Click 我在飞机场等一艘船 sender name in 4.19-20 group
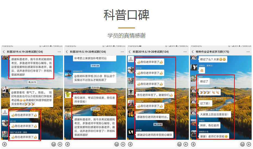 click(19, 132)
